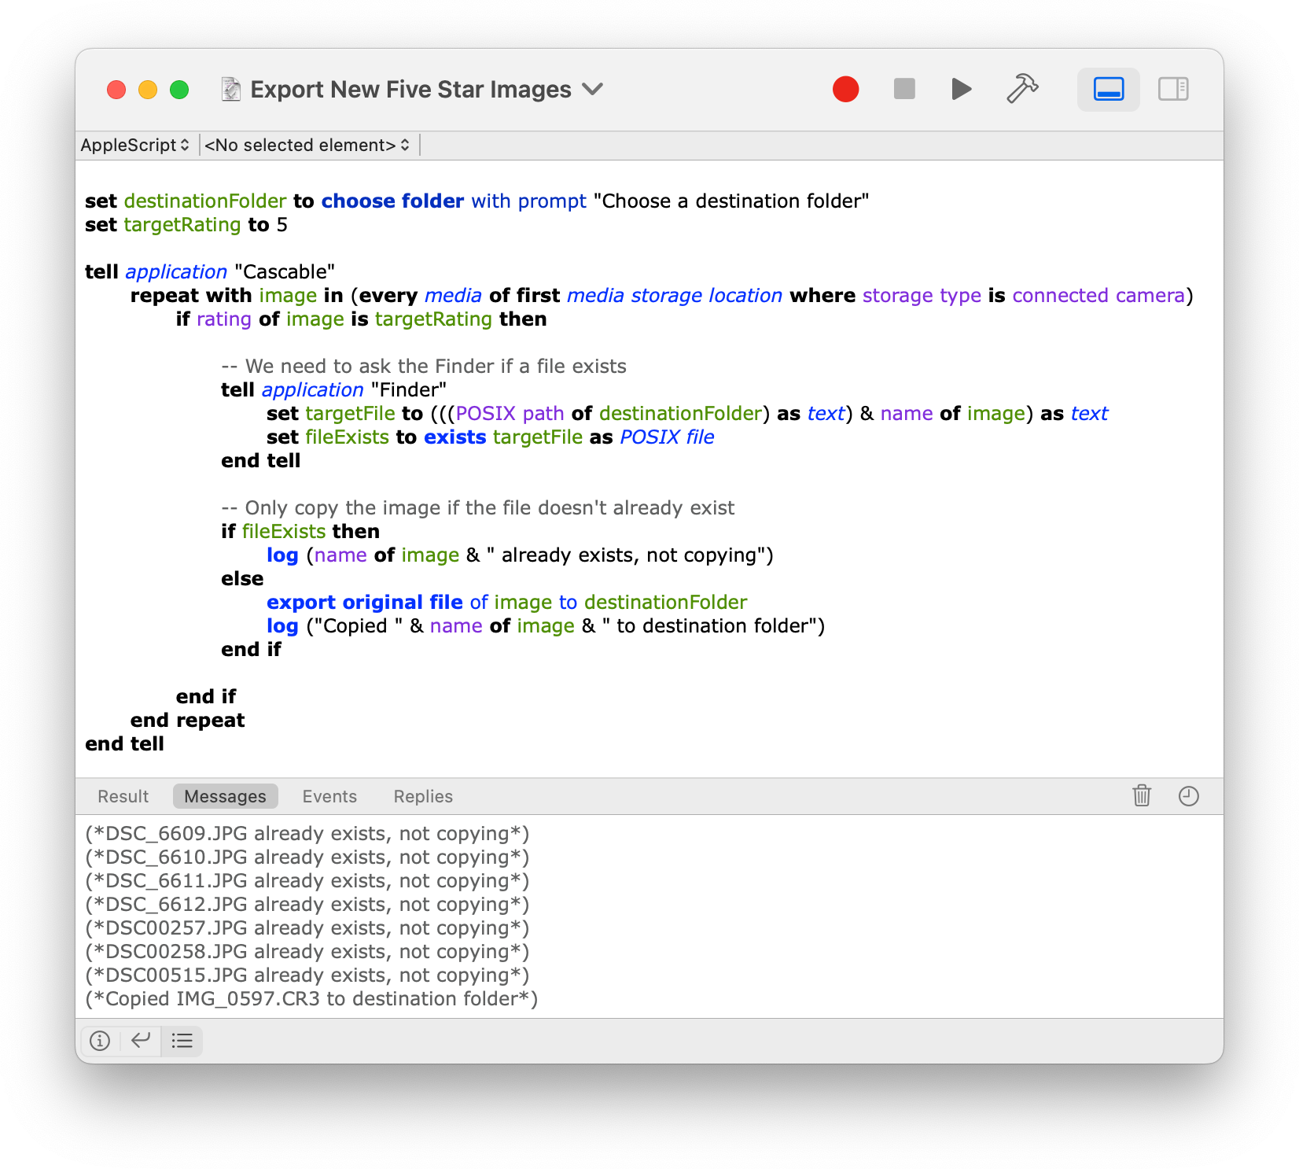
Task: Click the log line DSC_6609.JPG already exists
Action: tap(307, 834)
